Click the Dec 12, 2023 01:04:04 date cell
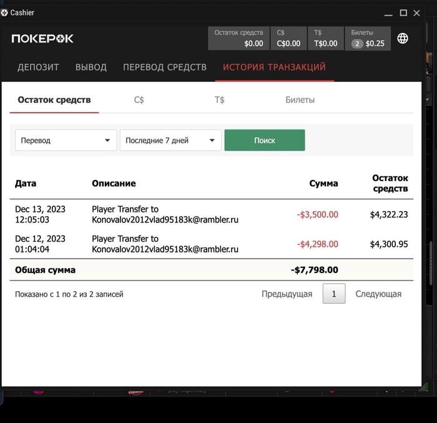Image resolution: width=437 pixels, height=423 pixels. (40, 244)
